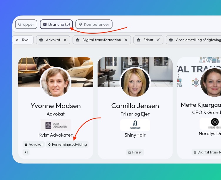This screenshot has height=180, width=221.
Task: Click the Digital transformation chip label
Action: [x=102, y=40]
